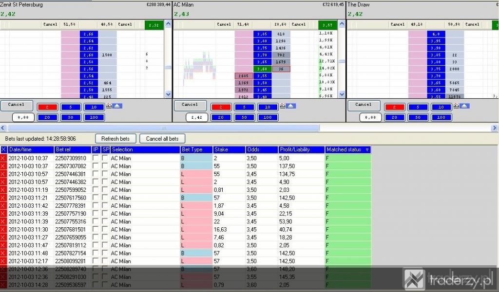Screen dimensions: 499x292
Task: Click blue 2,60 price cell in Zenit ladder
Action: (x=89, y=55)
